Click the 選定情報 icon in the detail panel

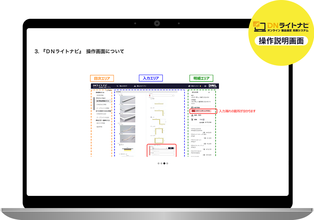[x=192, y=107]
